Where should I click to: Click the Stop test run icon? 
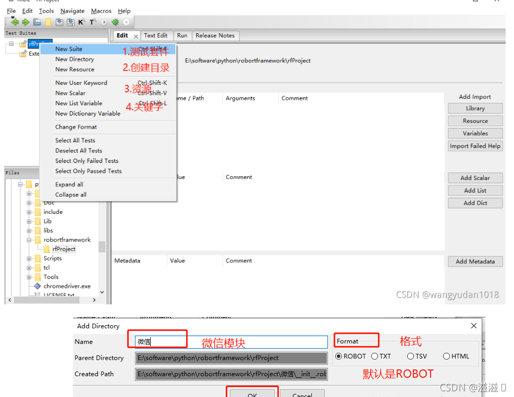126,22
